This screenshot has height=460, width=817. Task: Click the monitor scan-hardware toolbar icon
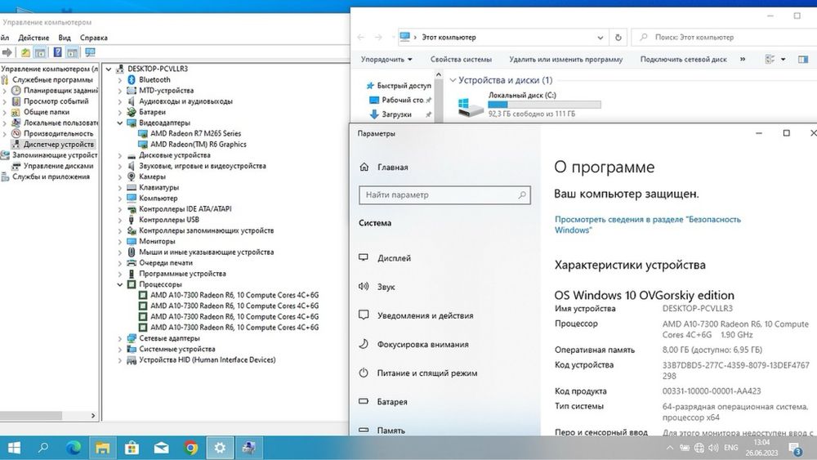point(90,52)
